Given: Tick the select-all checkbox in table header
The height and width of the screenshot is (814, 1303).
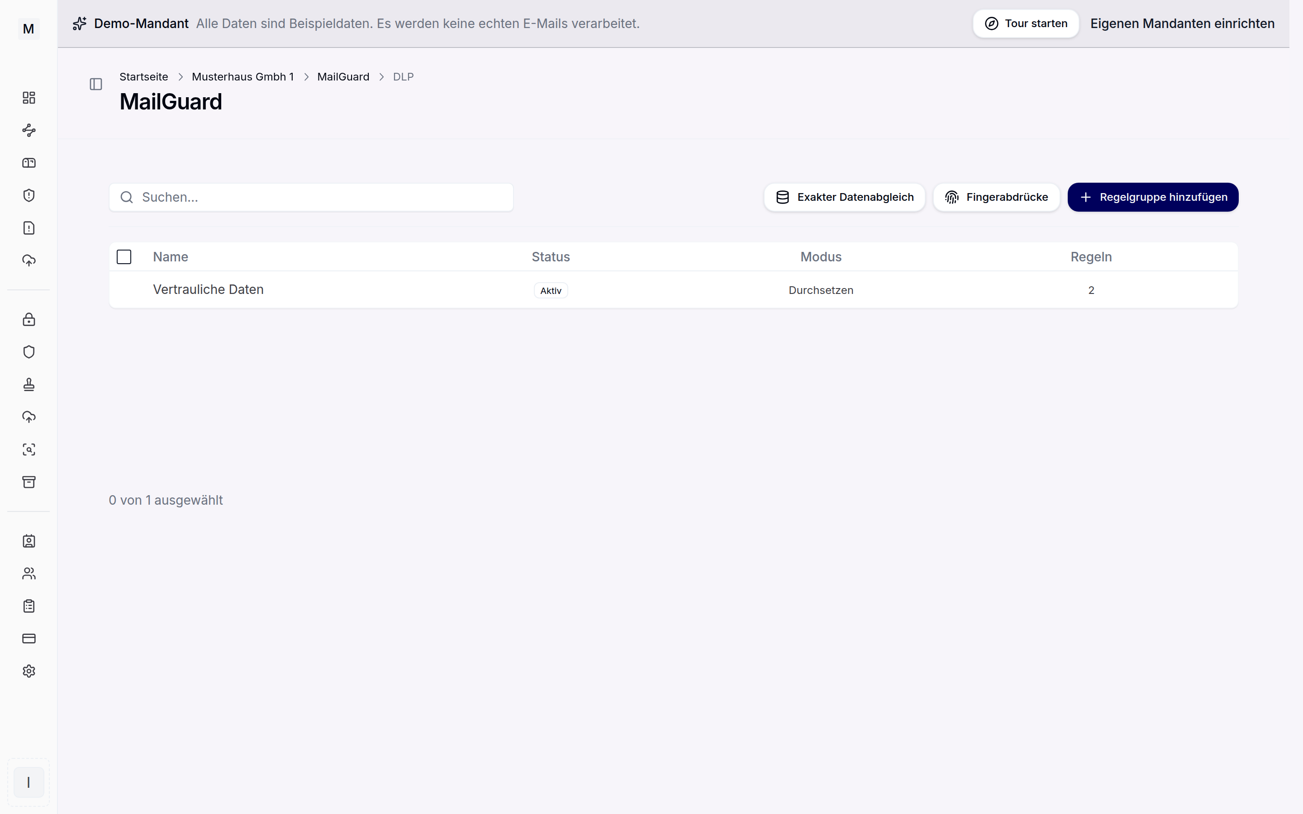Looking at the screenshot, I should [124, 257].
